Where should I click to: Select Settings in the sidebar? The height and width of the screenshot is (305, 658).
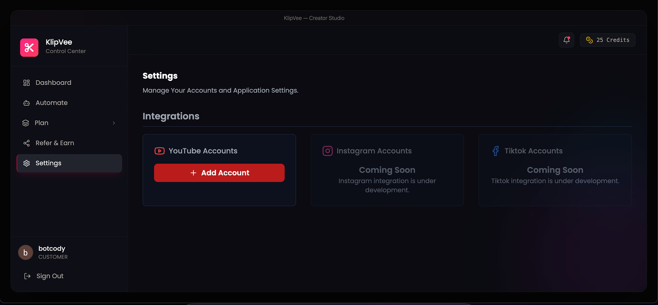(69, 163)
